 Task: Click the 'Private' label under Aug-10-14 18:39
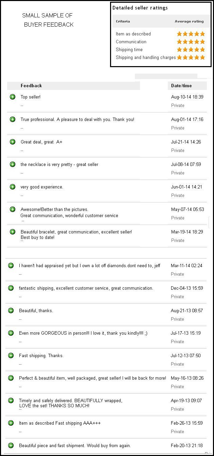point(178,105)
